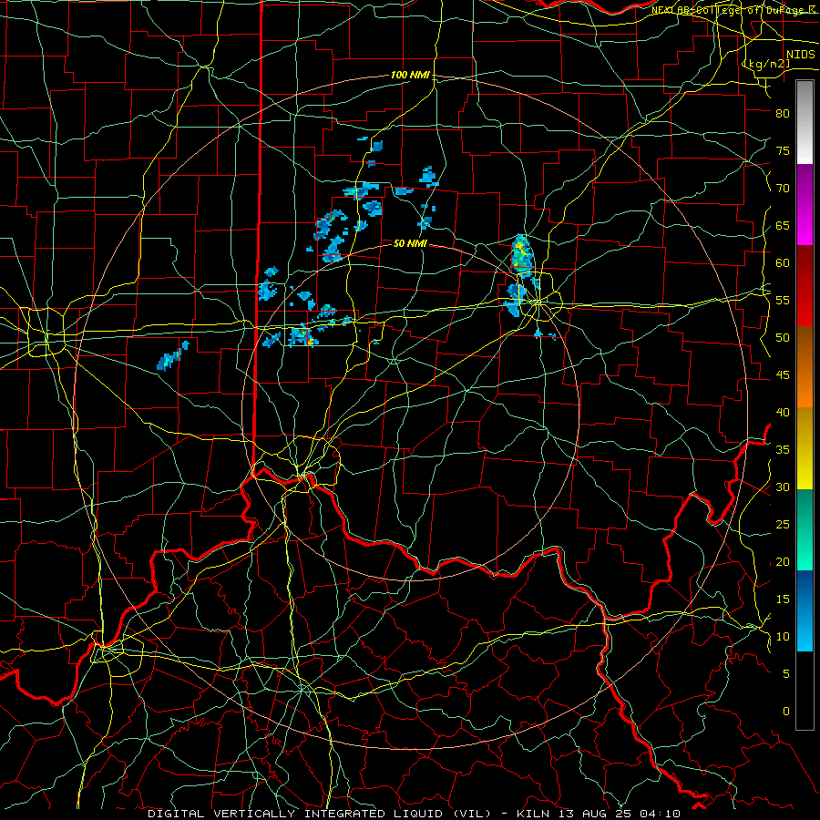Click the "(kg/m2)" units label
This screenshot has width=820, height=820.
coord(765,64)
